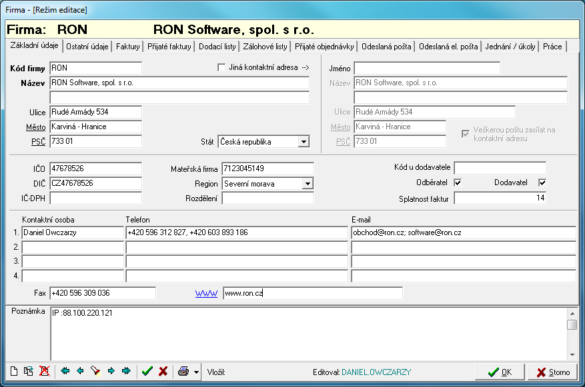Click the printer icon
The width and height of the screenshot is (585, 387).
coord(183,372)
